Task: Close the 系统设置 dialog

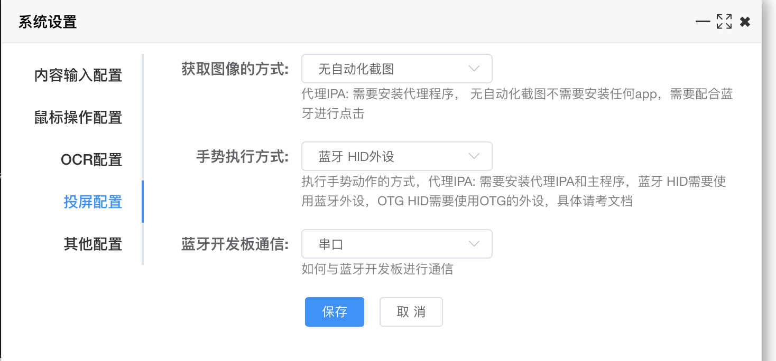Action: click(x=745, y=22)
